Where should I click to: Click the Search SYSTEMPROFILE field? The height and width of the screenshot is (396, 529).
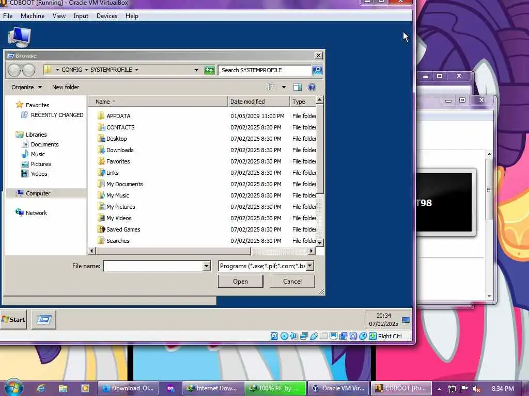click(x=265, y=70)
